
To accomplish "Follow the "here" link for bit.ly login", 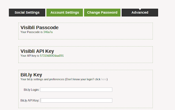I will [104, 79].
